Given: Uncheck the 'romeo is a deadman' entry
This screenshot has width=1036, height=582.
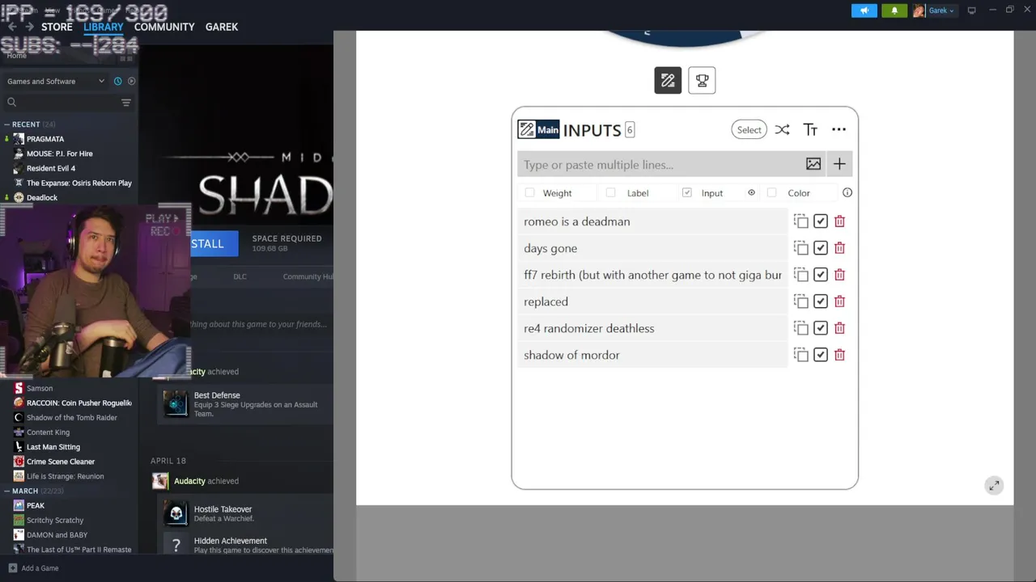Looking at the screenshot, I should point(820,221).
